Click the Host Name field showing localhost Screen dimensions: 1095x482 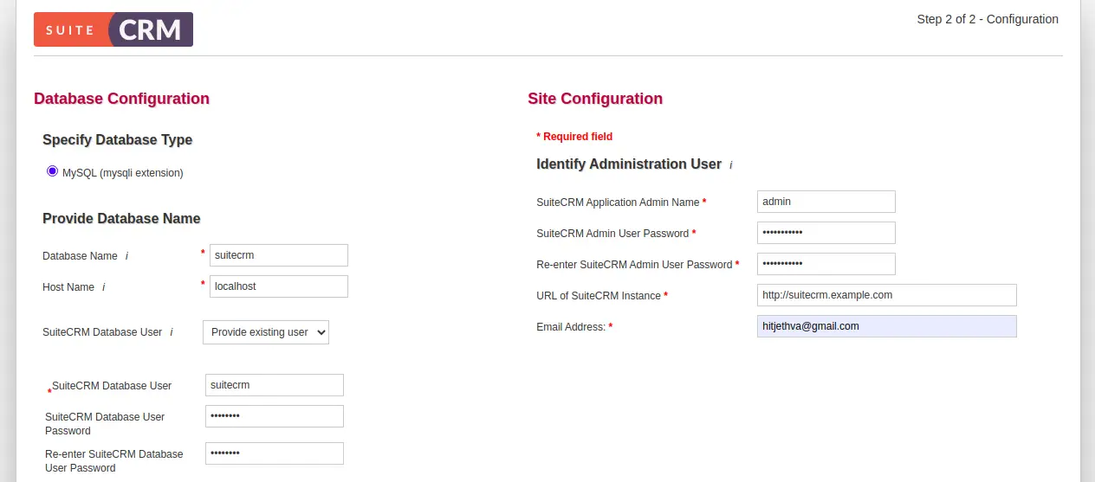[x=279, y=286]
